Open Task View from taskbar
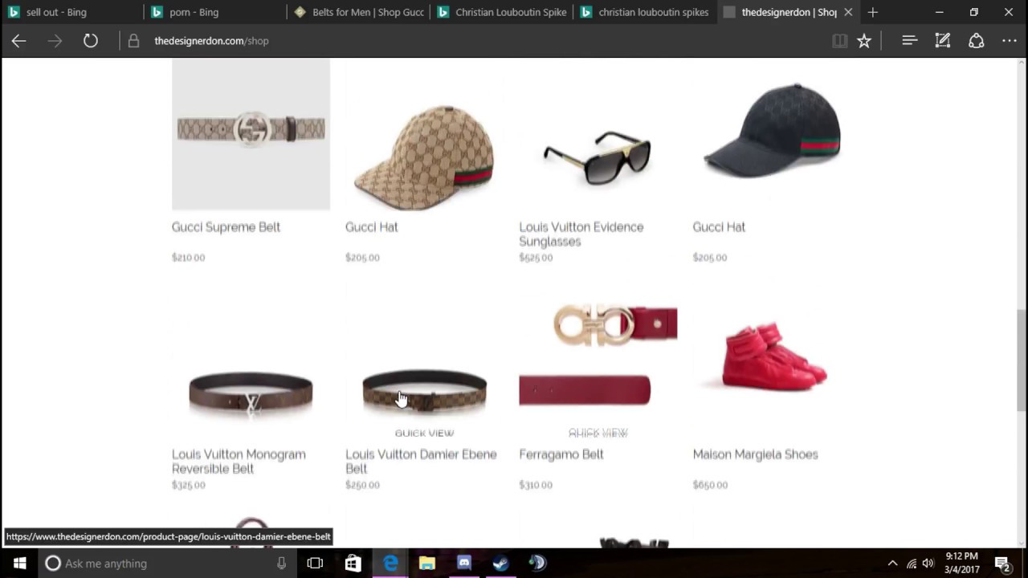The image size is (1028, 578). [x=315, y=564]
